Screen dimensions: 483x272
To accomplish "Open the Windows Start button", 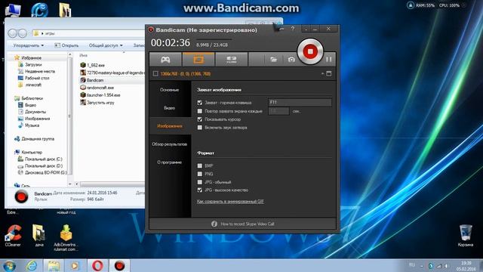I will coord(9,265).
